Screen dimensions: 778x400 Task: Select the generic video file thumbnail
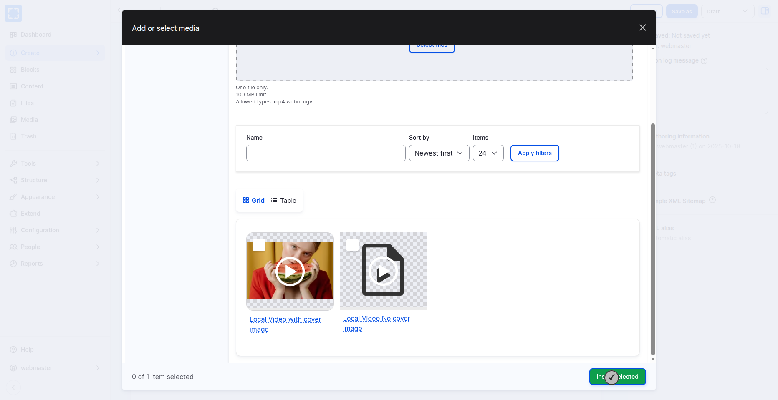tap(383, 271)
